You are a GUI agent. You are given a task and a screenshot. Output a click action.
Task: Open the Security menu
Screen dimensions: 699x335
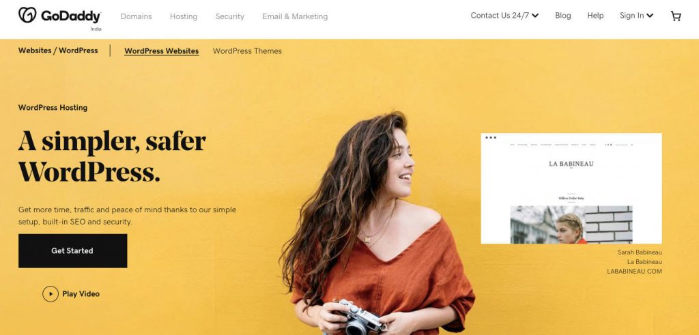[229, 16]
